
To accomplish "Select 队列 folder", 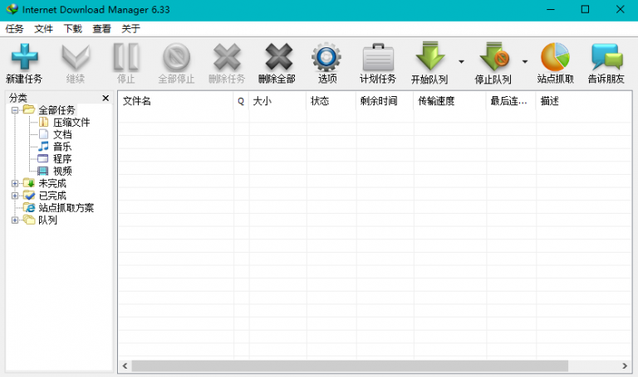I will (47, 220).
